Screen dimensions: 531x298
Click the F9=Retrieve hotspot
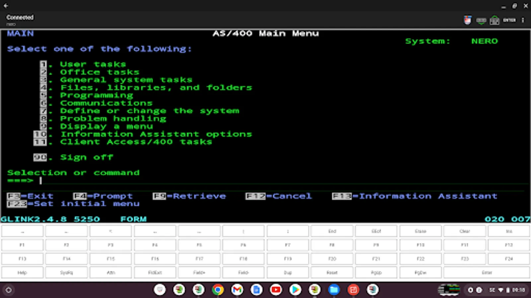pos(189,196)
